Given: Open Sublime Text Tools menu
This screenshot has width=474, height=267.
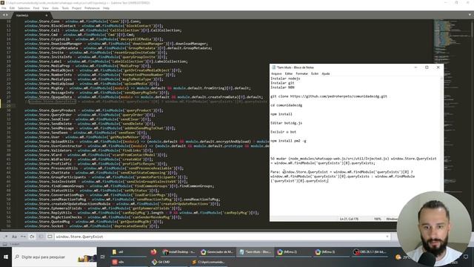Looking at the screenshot, I should click(x=65, y=8).
